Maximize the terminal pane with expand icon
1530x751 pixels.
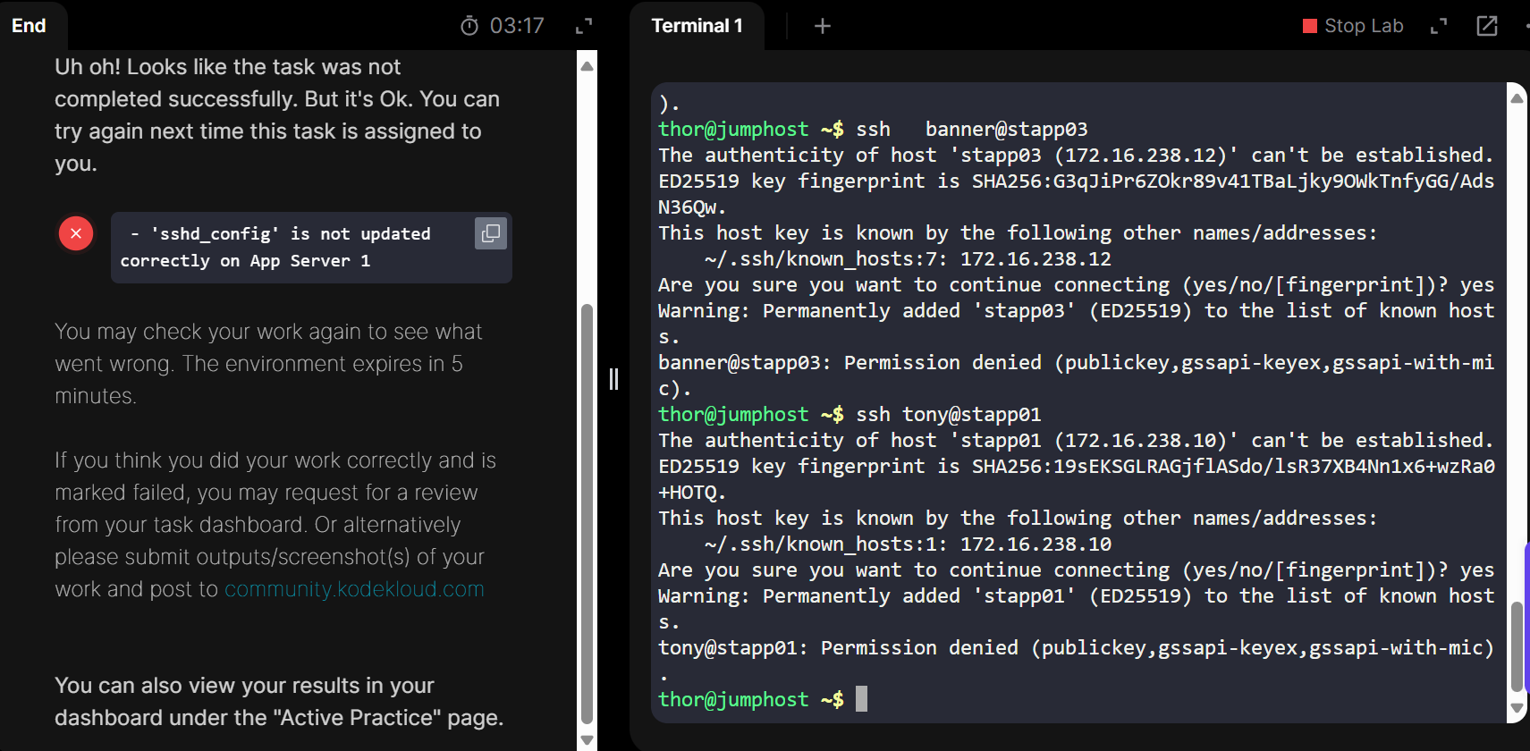(1439, 26)
